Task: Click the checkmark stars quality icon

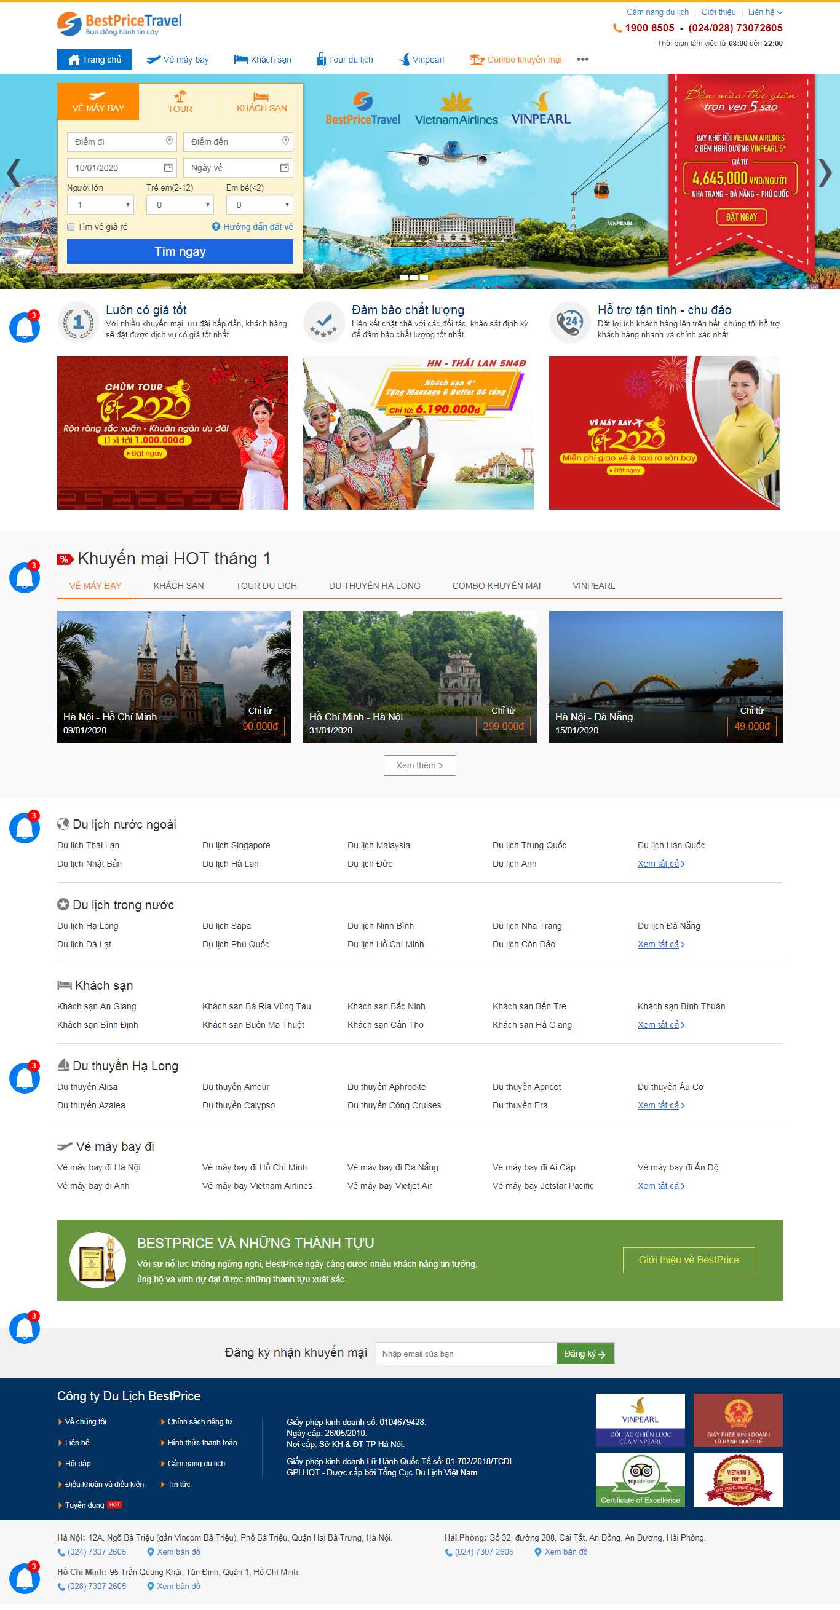Action: coord(323,323)
